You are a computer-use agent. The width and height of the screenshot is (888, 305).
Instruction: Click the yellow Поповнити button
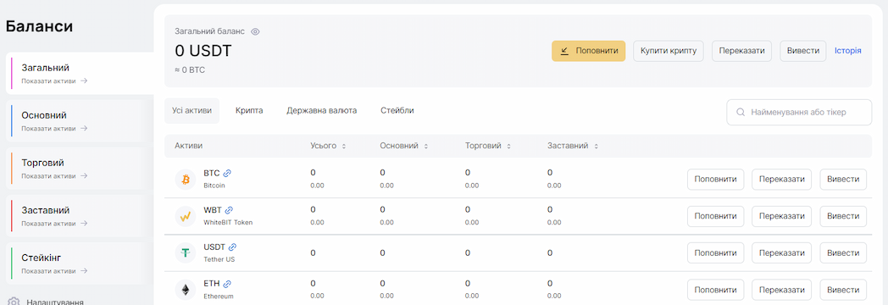click(588, 50)
